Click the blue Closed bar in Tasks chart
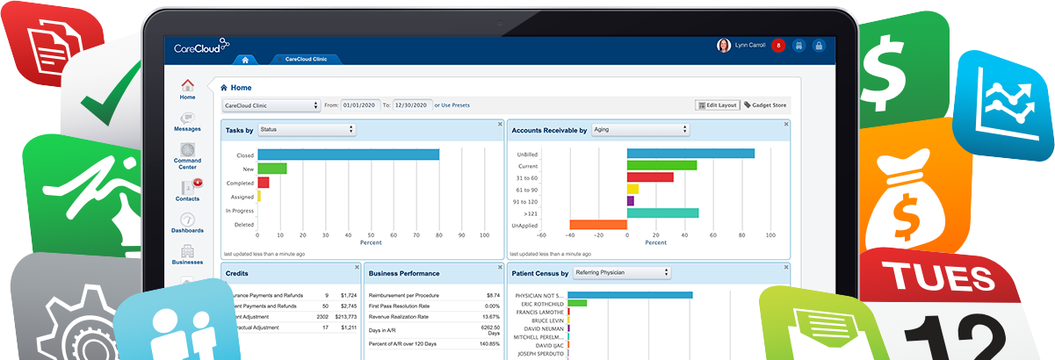The width and height of the screenshot is (1055, 360). click(x=348, y=155)
